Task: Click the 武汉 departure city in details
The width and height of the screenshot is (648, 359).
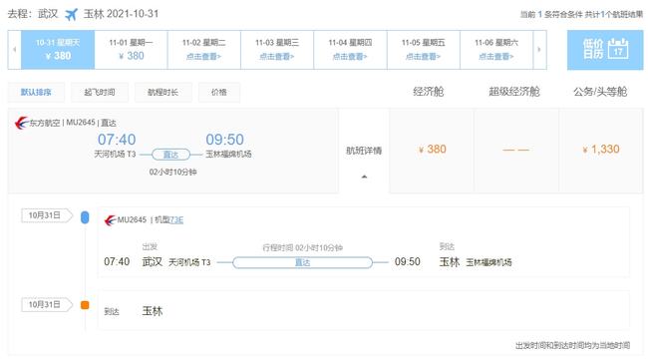Action: (x=153, y=262)
